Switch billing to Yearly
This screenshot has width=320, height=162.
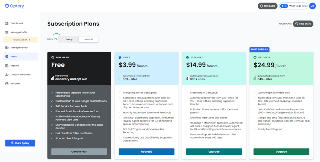click(69, 39)
